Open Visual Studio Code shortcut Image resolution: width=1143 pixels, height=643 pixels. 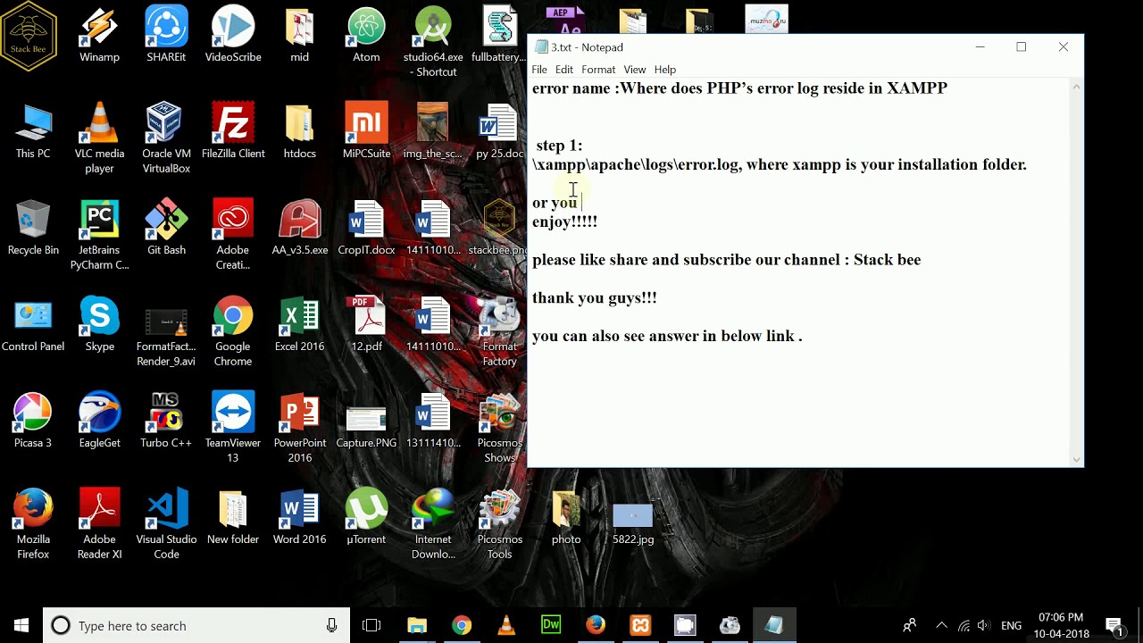click(x=166, y=524)
